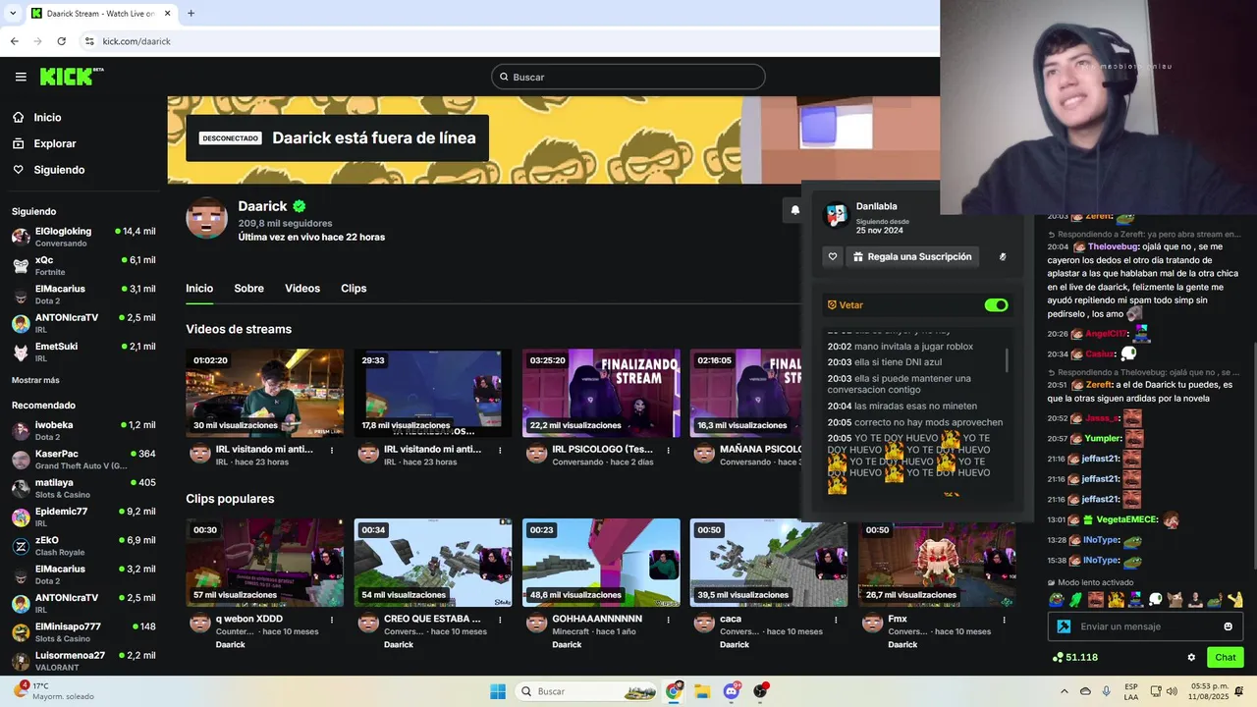Click the 'Modo lento activado' notice
This screenshot has width=1257, height=707.
pyautogui.click(x=1090, y=582)
